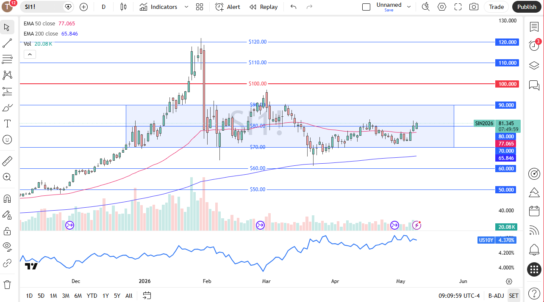
Task: Collapse the indicator legend chevron
Action: [x=30, y=54]
